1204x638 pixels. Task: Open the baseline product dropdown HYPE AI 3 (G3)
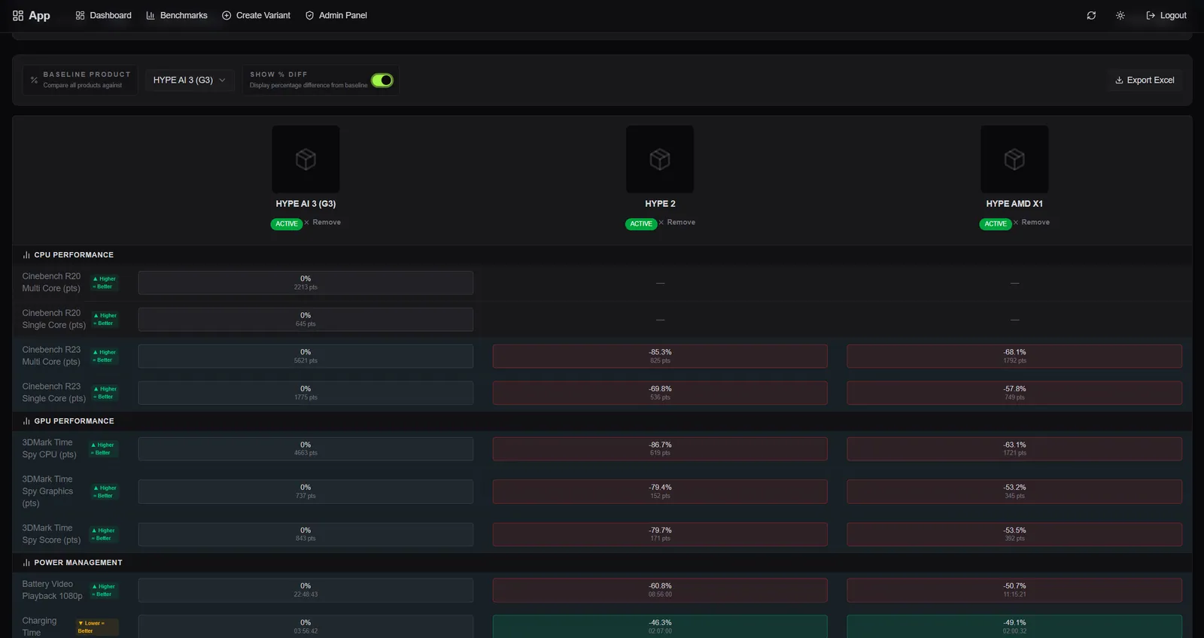pos(190,80)
